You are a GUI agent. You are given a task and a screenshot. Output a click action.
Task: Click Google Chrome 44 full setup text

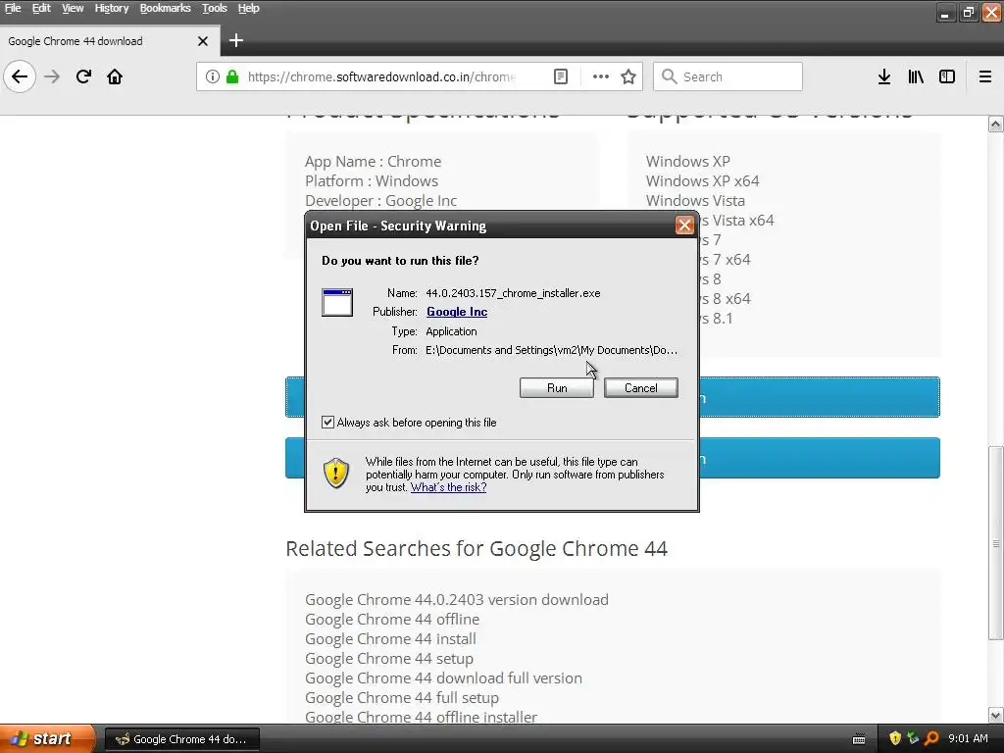pos(402,698)
